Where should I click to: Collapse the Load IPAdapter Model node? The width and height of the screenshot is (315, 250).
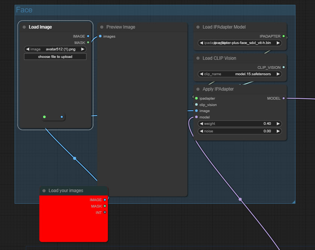coord(198,27)
